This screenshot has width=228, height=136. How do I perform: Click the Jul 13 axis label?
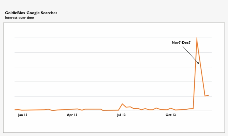click(x=121, y=115)
